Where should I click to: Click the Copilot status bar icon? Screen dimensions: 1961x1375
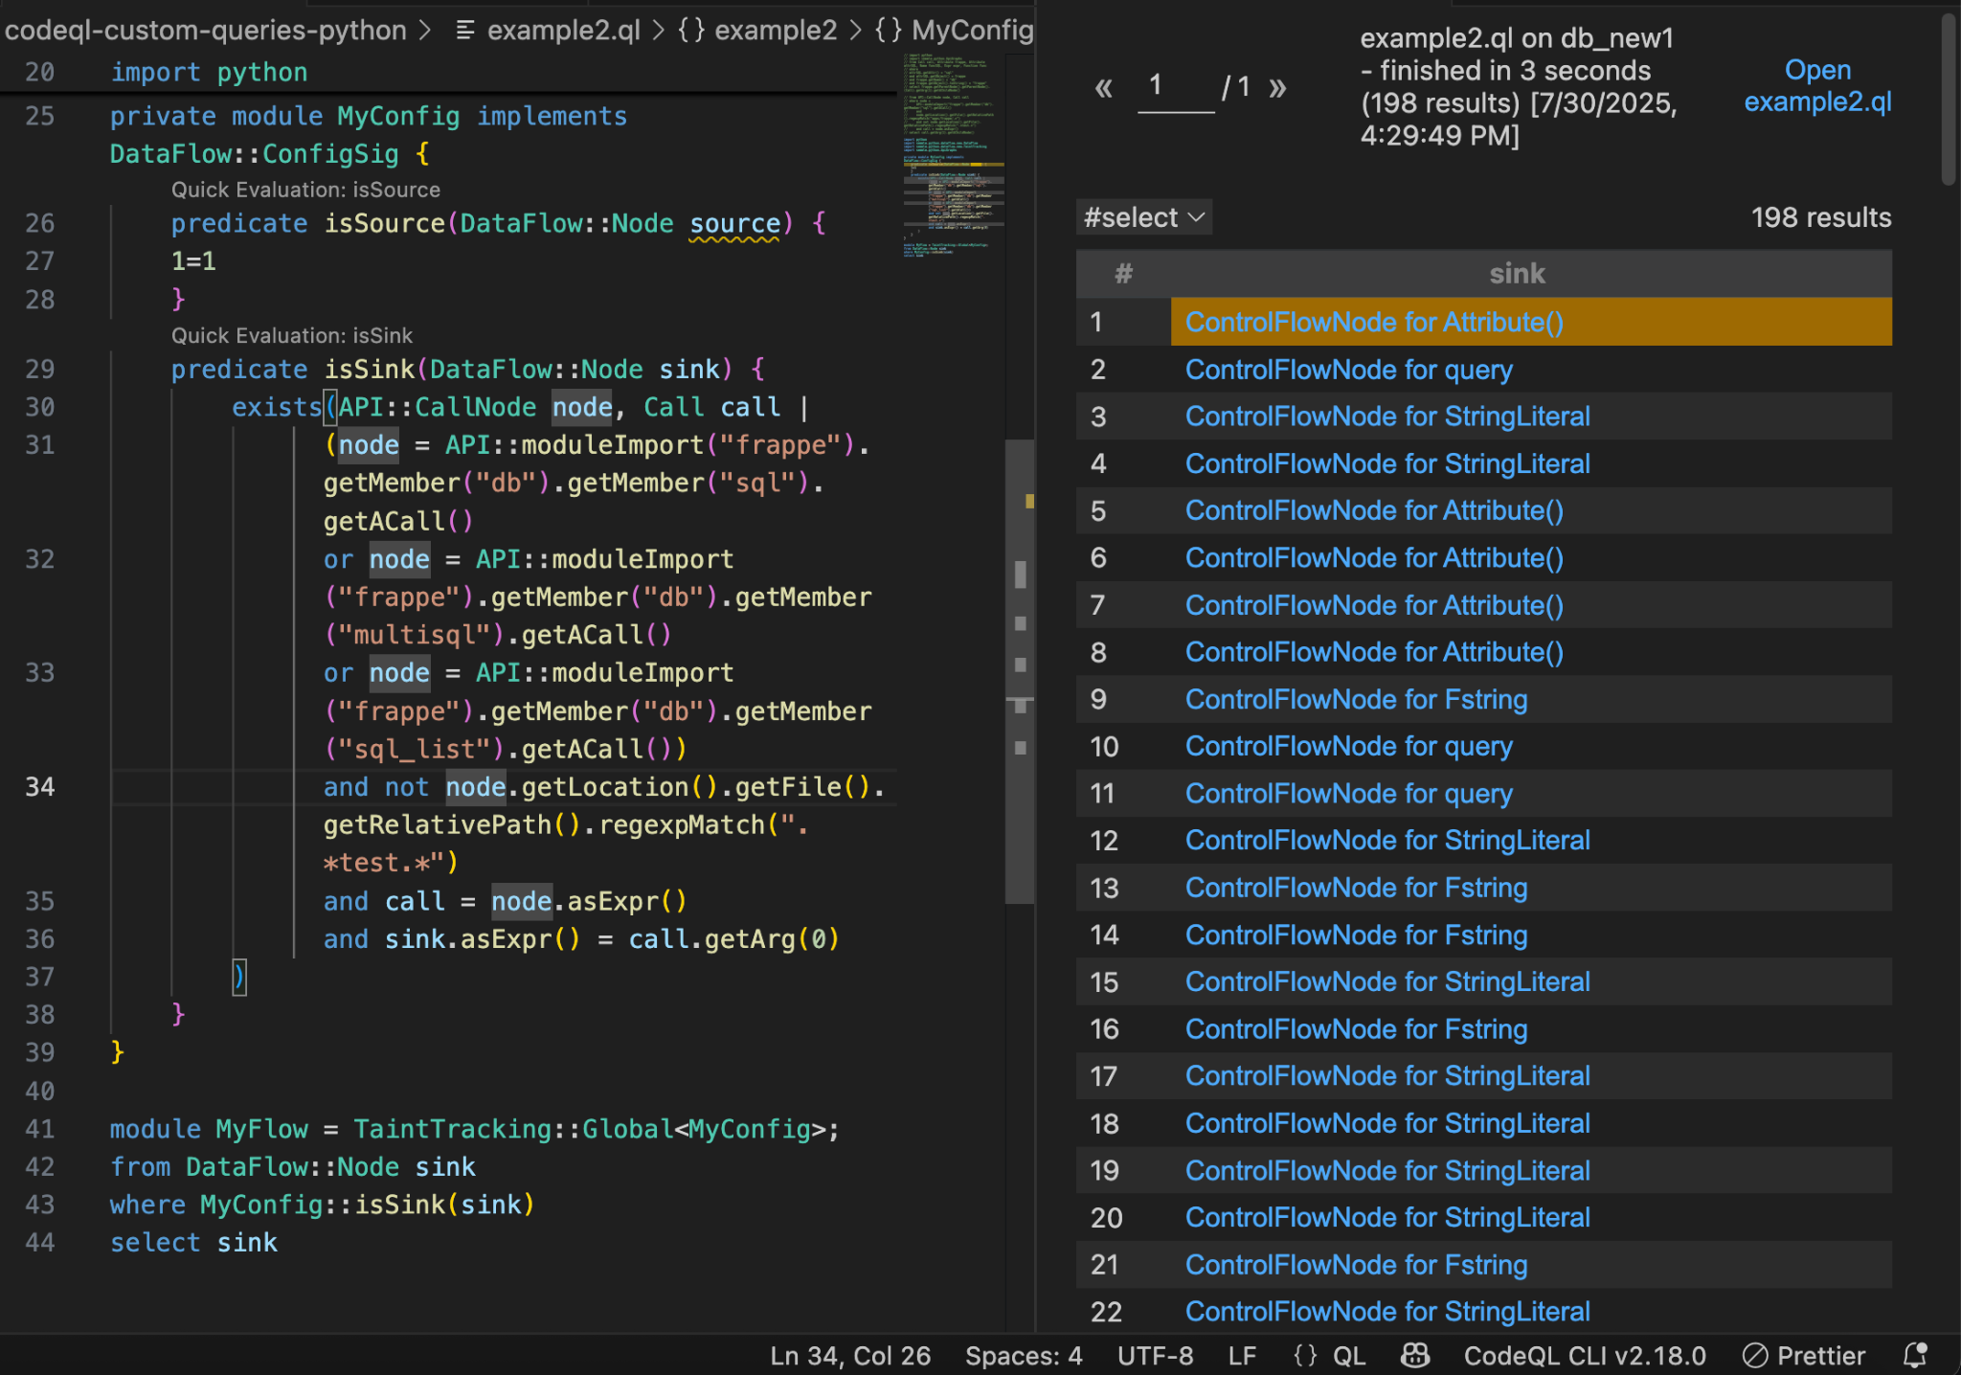(1414, 1355)
